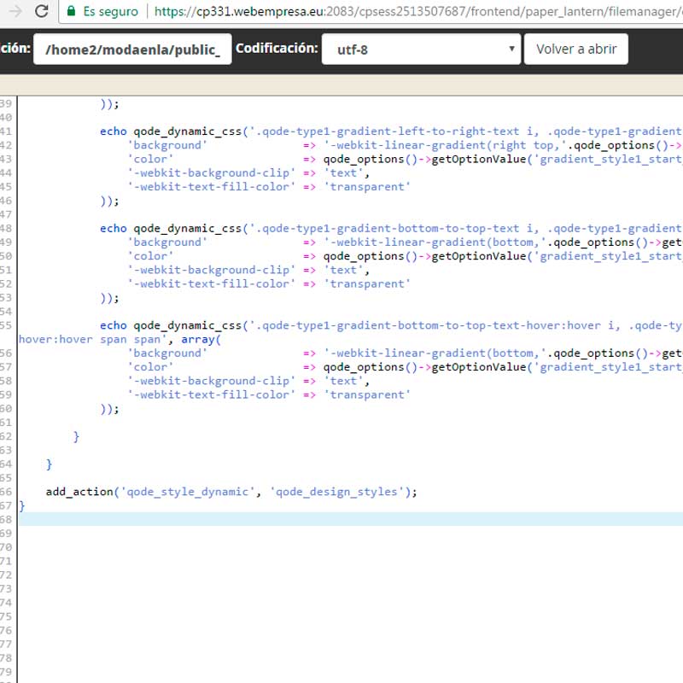Click '-webkit-background-clip' on line 58
This screenshot has width=683, height=683.
211,381
